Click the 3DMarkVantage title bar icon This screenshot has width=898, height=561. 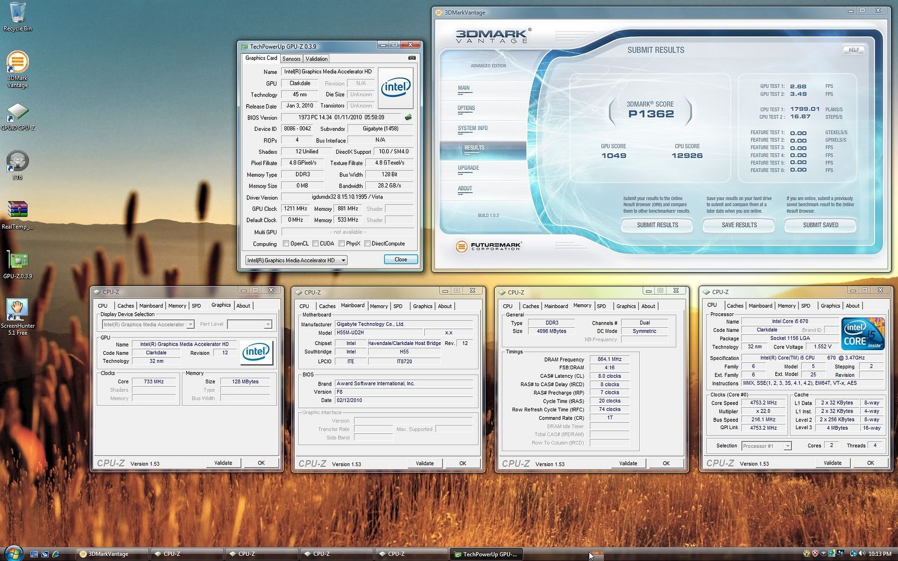click(439, 12)
